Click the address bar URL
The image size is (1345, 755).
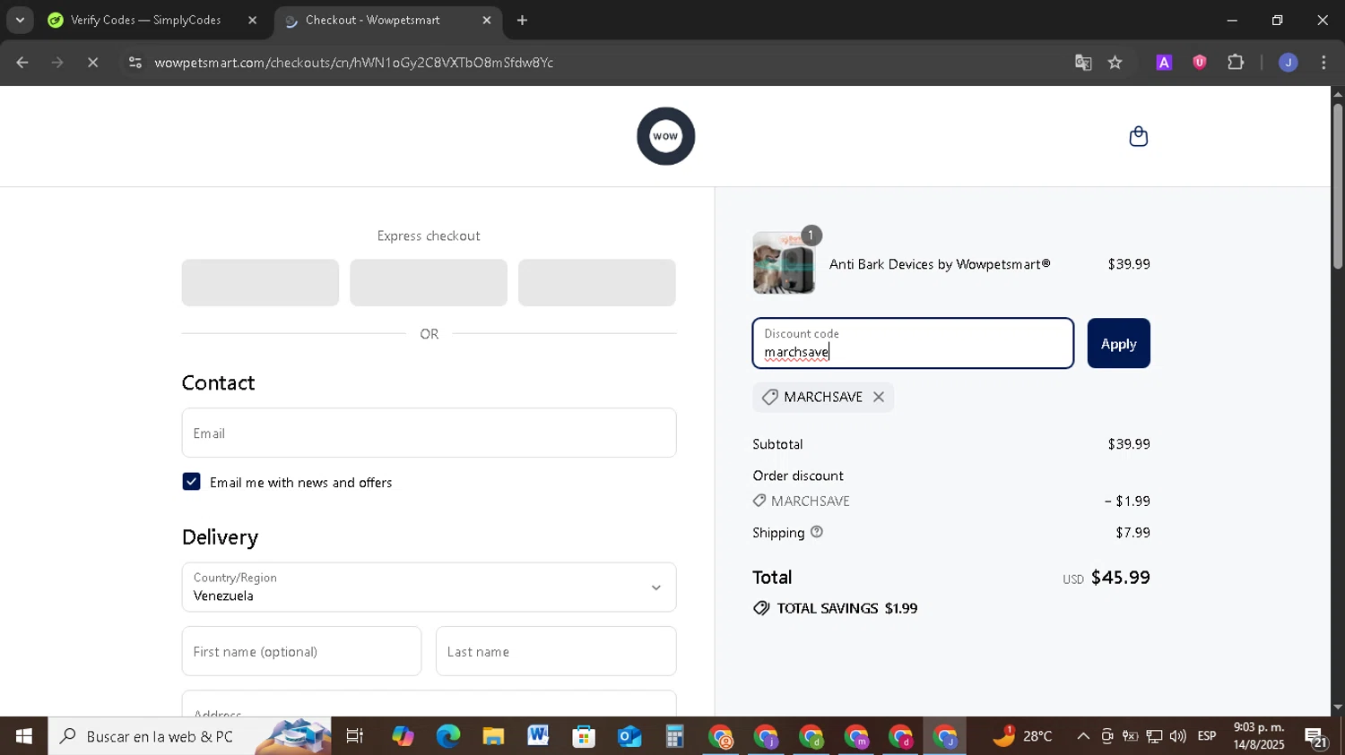coord(354,63)
